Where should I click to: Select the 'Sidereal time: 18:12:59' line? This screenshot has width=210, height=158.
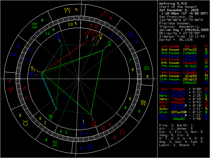(x=182, y=37)
